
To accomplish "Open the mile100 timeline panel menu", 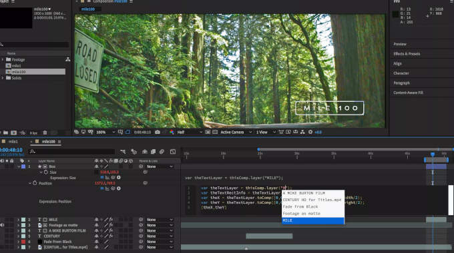I will click(x=59, y=142).
